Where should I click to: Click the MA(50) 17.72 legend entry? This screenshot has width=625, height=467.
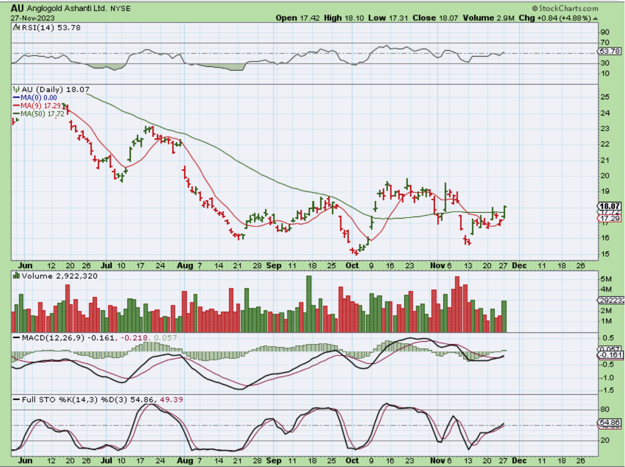pyautogui.click(x=40, y=113)
